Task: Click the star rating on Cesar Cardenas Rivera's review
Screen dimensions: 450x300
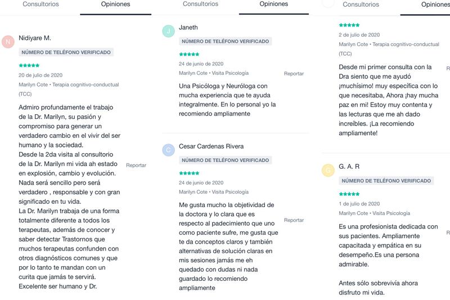Action: 189,173
